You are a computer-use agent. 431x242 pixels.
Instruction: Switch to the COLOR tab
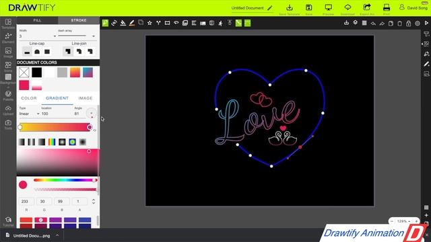point(29,98)
